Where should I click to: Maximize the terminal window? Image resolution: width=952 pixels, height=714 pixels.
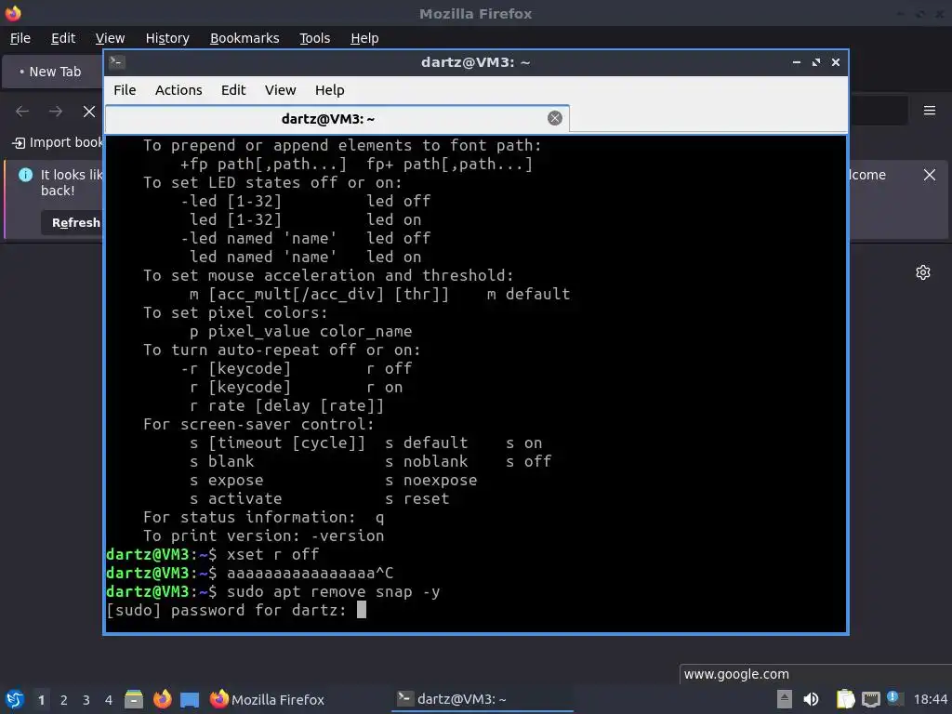[x=816, y=62]
